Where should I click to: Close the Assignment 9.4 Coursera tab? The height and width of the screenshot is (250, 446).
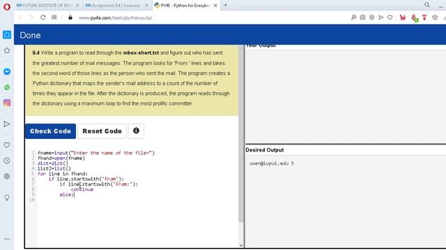[x=146, y=6]
